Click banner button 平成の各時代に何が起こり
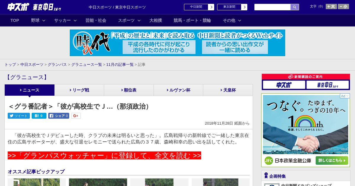This screenshot has height=186, width=355. click(159, 47)
